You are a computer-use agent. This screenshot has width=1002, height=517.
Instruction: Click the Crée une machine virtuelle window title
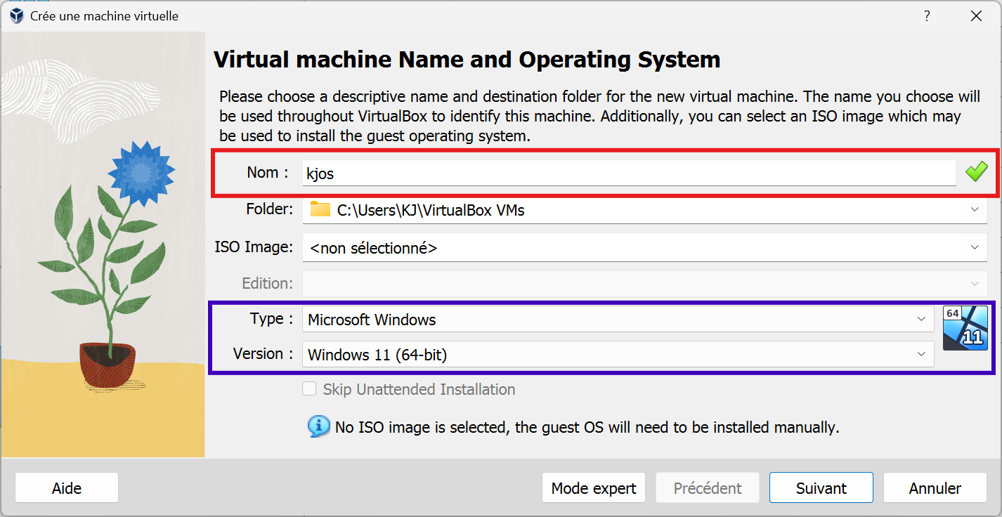point(104,16)
